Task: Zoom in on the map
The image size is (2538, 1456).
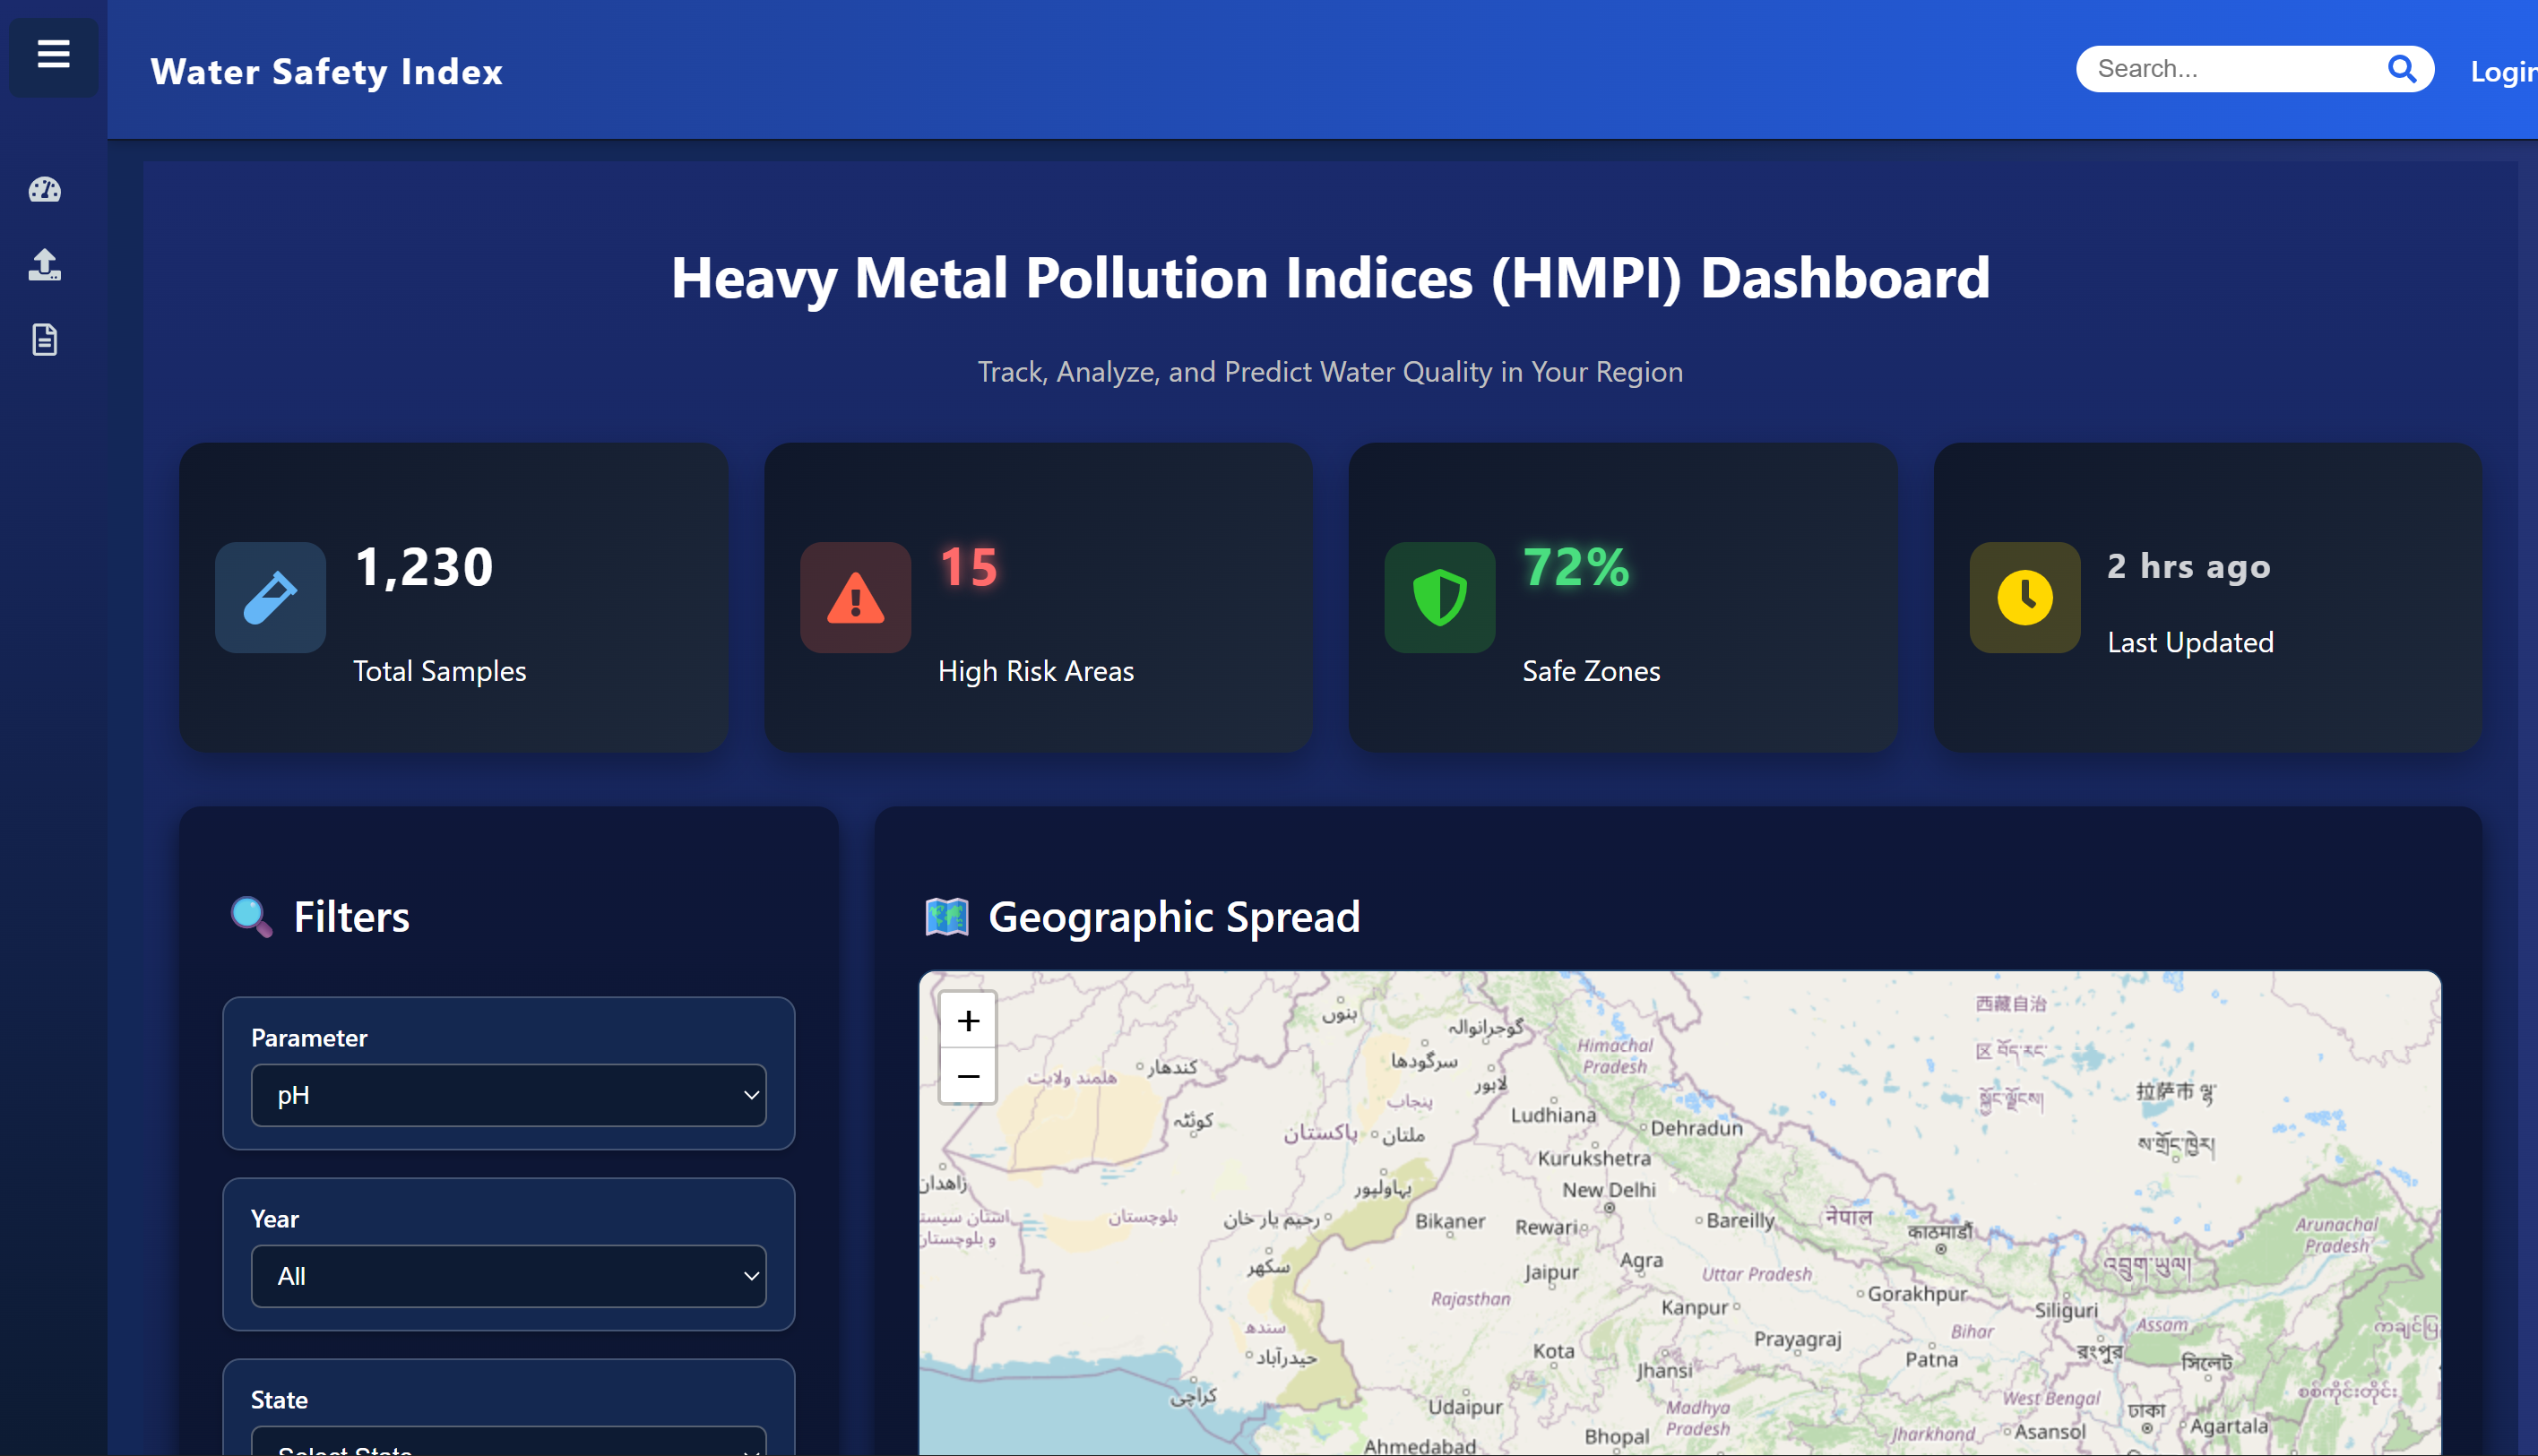Action: pos(967,1020)
